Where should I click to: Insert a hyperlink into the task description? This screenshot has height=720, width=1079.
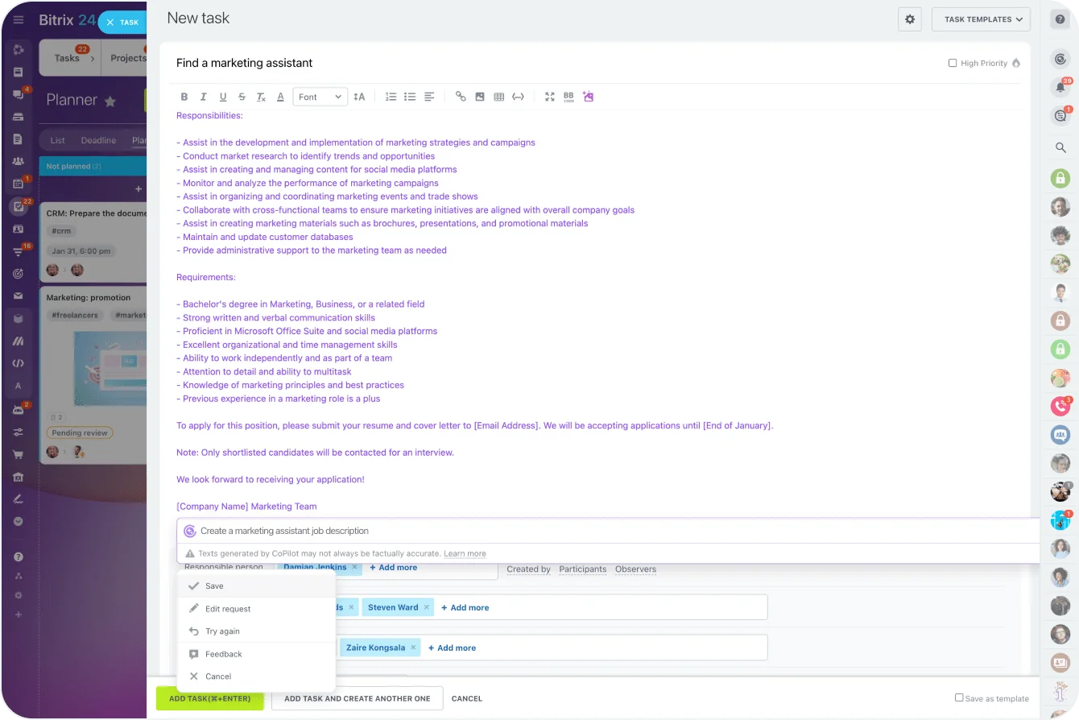pyautogui.click(x=461, y=96)
